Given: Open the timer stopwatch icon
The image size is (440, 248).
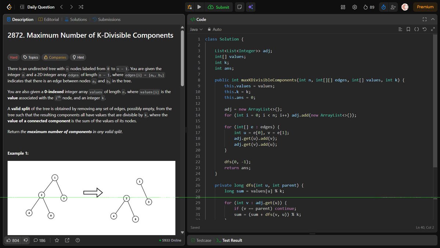Looking at the screenshot, I should click(x=384, y=7).
